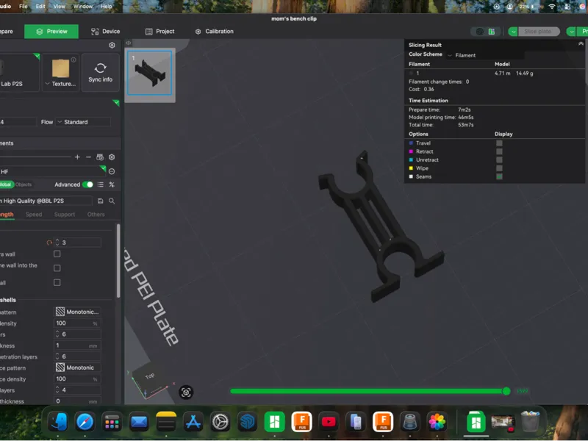Image resolution: width=588 pixels, height=441 pixels.
Task: Add a filament with plus icon
Action: pyautogui.click(x=77, y=157)
